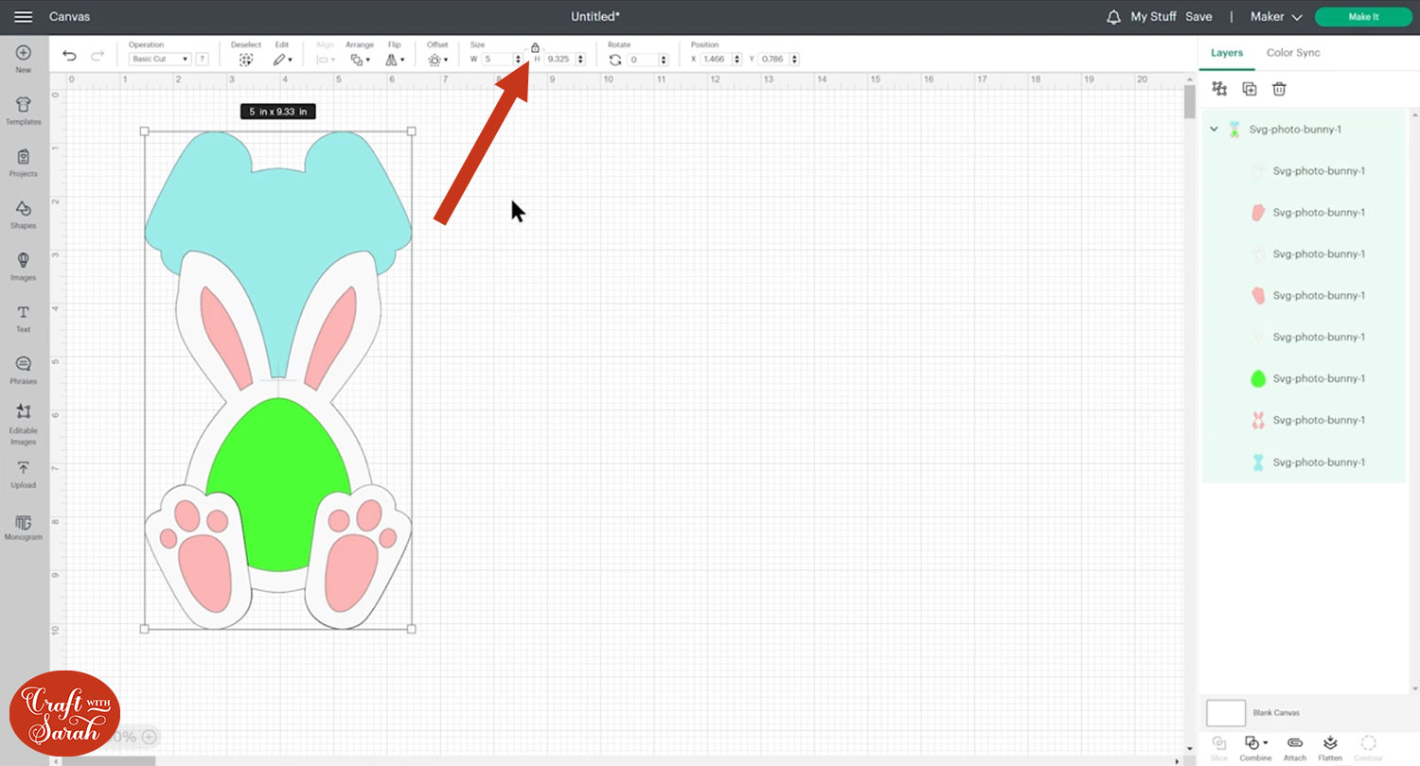
Task: Open the Maker machine dropdown
Action: 1276,17
